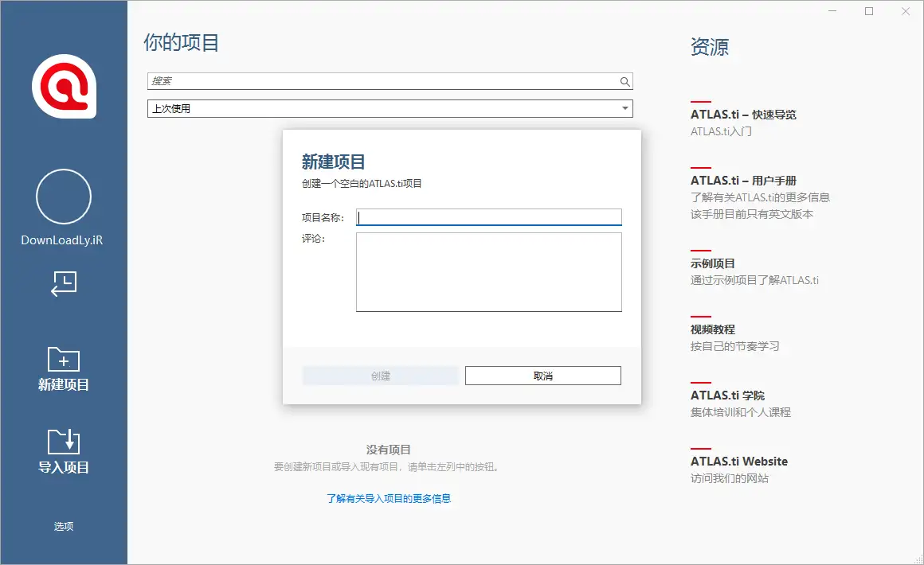This screenshot has height=565, width=924.
Task: Click the DownLoadLy.iR user name
Action: tap(62, 240)
